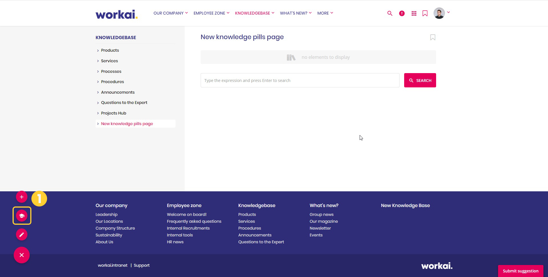Open the KNOWLEDGEBASE menu

coord(255,13)
